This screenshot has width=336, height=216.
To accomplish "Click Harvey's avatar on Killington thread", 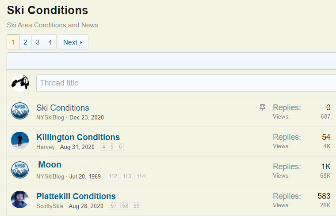I will pyautogui.click(x=20, y=141).
